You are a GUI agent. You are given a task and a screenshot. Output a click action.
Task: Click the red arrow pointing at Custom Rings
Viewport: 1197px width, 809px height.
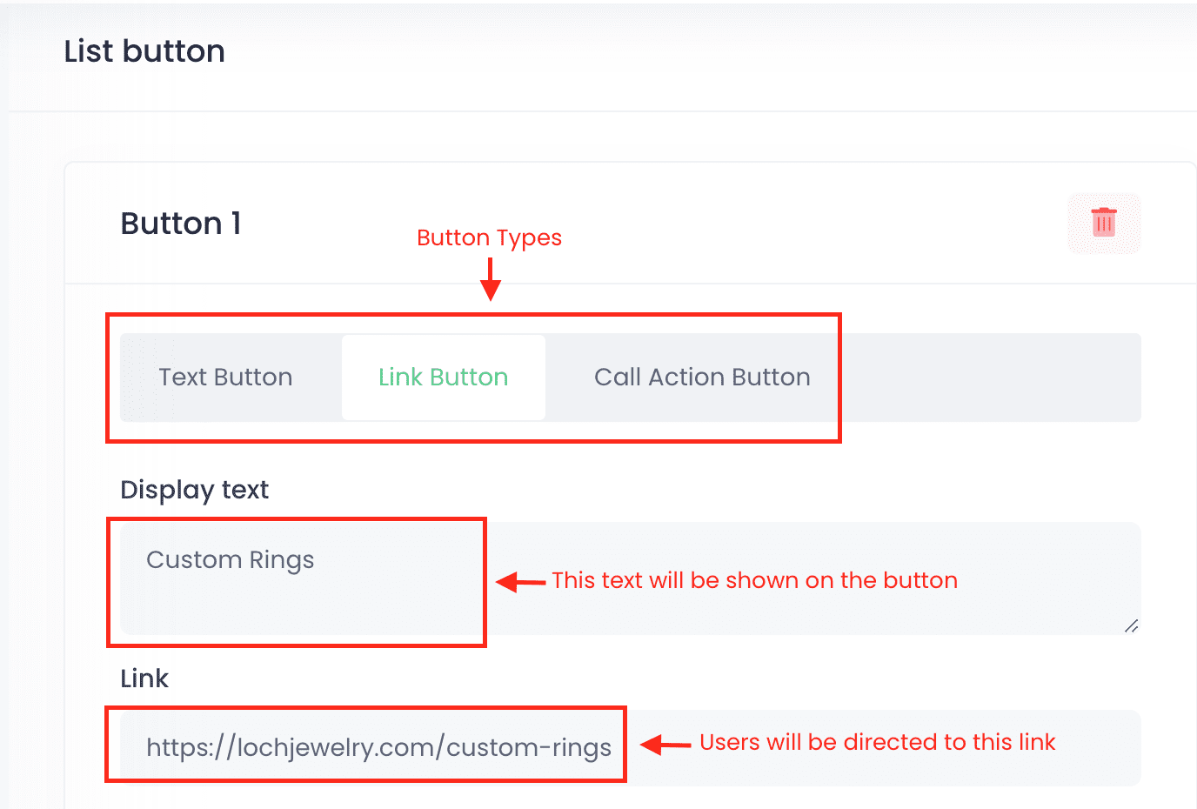520,581
